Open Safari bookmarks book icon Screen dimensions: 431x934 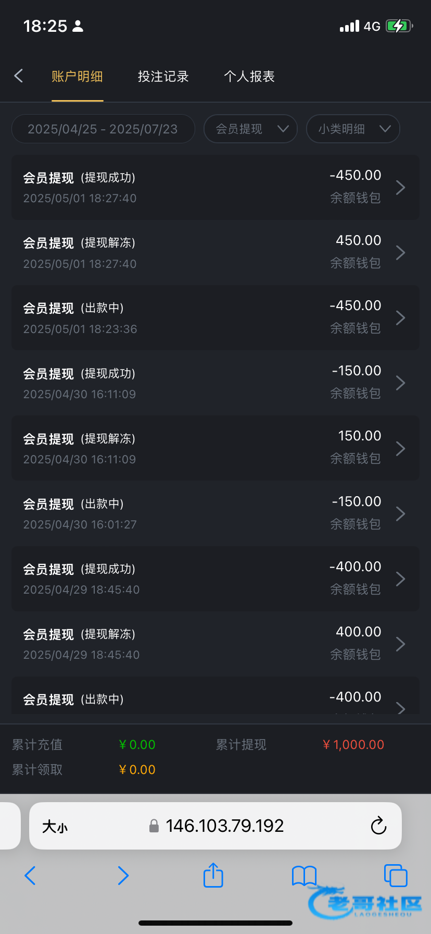tap(304, 876)
